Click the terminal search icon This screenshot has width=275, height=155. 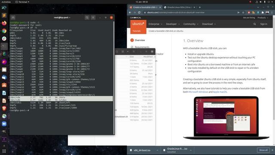click(x=87, y=17)
